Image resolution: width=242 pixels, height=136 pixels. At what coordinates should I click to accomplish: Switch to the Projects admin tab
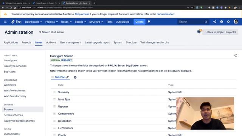(x=26, y=42)
